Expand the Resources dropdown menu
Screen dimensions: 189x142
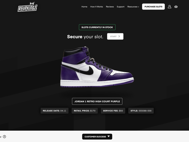point(133,7)
